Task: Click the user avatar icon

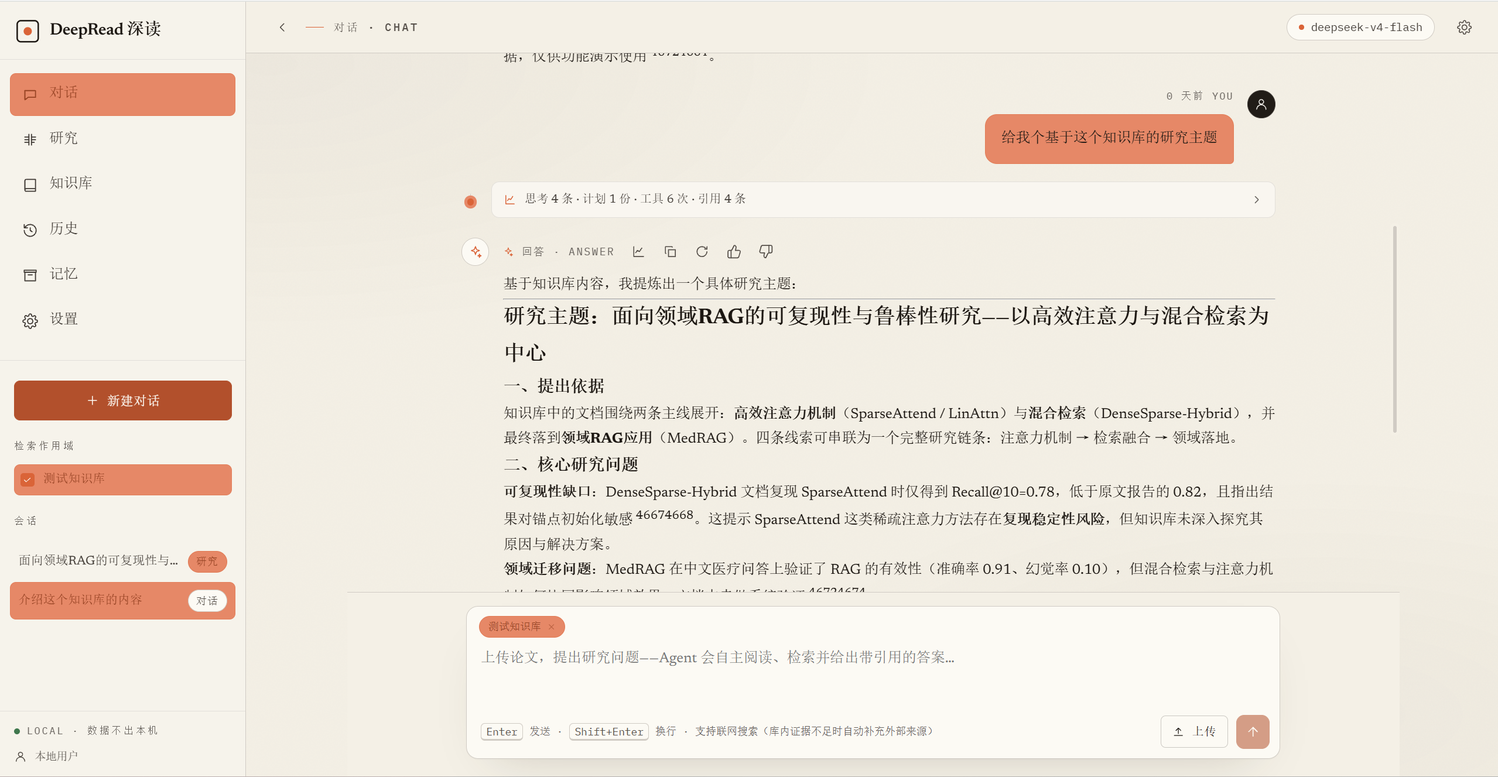Action: [1261, 104]
